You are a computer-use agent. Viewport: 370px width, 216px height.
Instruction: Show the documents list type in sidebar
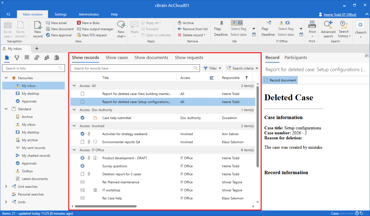coord(7,58)
